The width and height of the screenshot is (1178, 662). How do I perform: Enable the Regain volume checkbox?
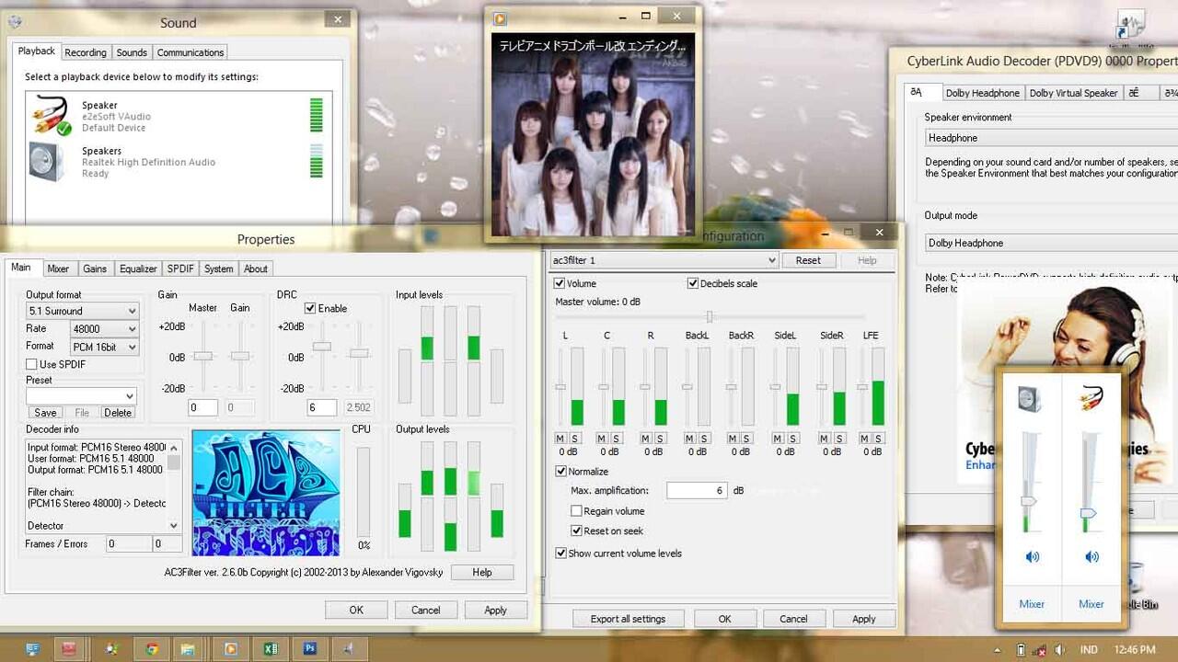pyautogui.click(x=576, y=511)
